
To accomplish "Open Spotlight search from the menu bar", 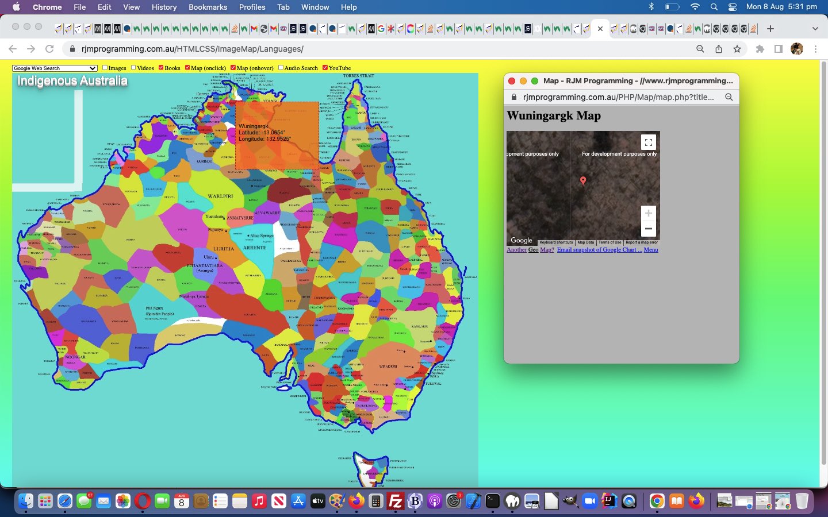I will point(713,7).
